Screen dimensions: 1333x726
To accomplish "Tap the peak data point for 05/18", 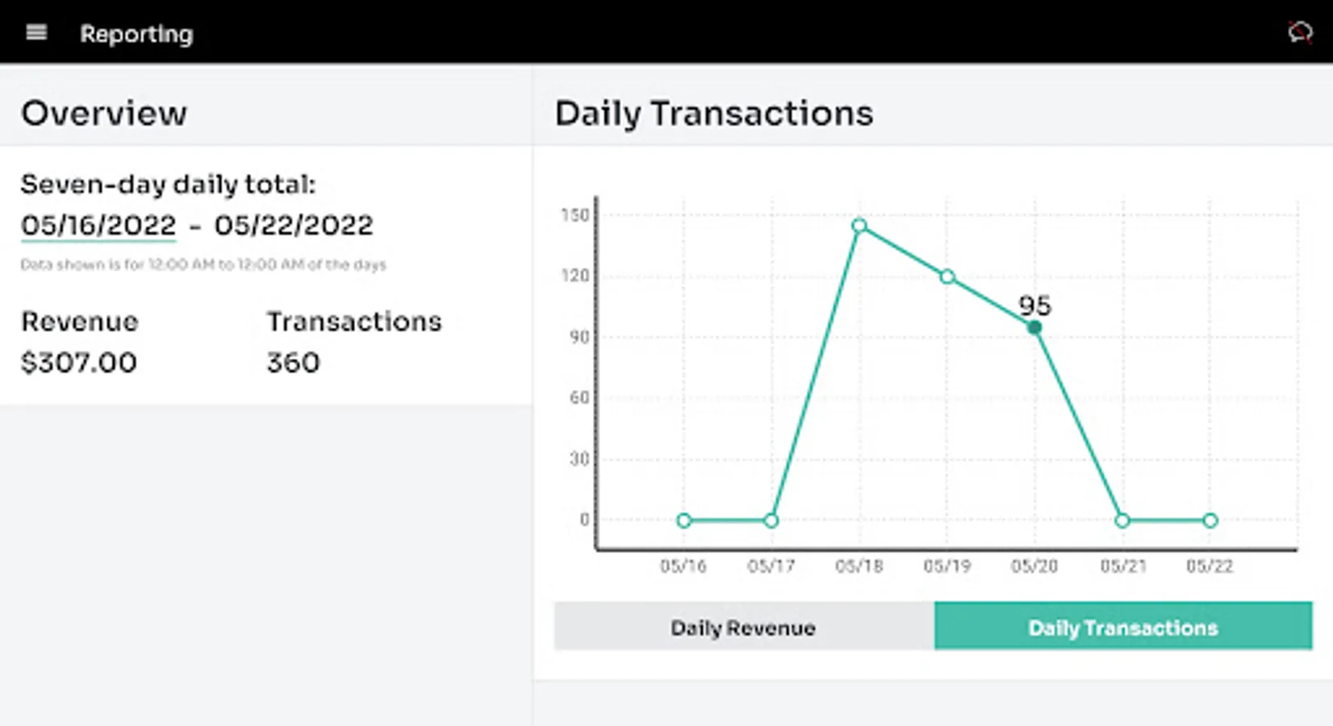I will point(859,226).
